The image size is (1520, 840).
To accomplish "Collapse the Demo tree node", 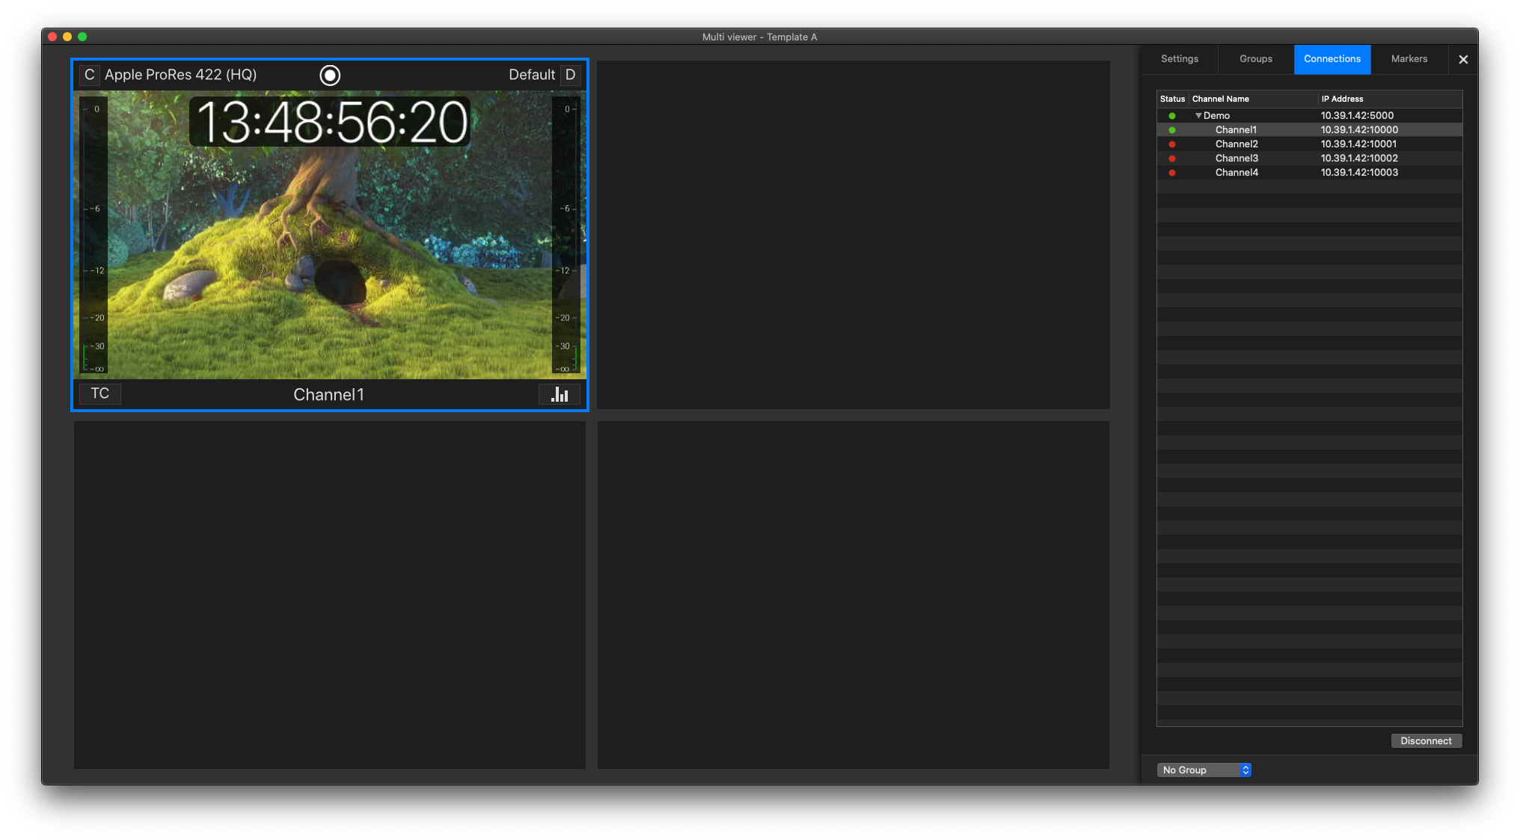I will coord(1198,116).
